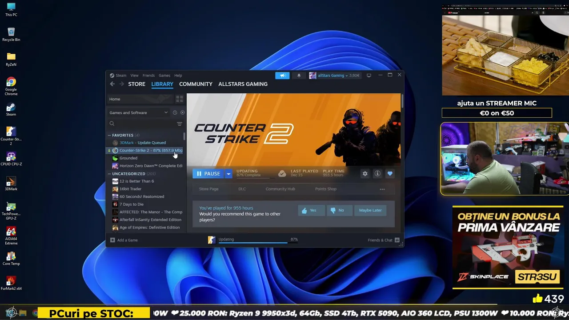Select 7 Days to Die
The height and width of the screenshot is (320, 569).
[145, 204]
